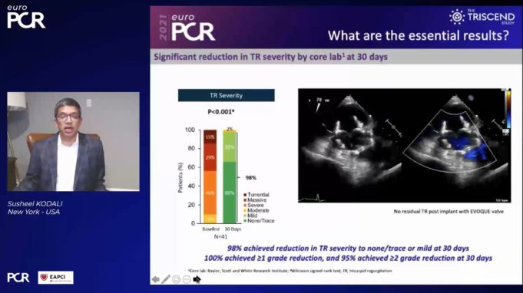Click "98% achieved reduction in TR severity" line
This screenshot has height=293, width=523.
point(348,249)
